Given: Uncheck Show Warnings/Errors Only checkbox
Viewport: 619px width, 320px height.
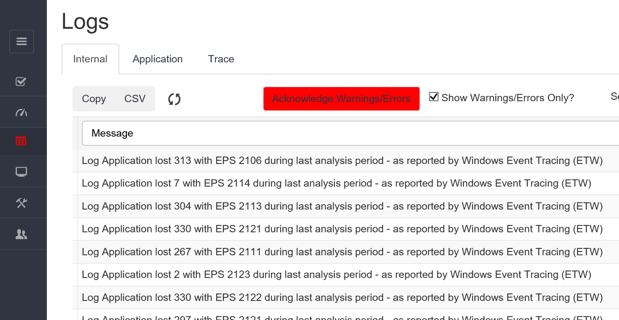Looking at the screenshot, I should coord(434,97).
